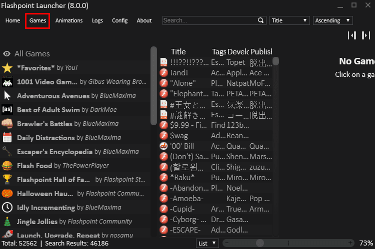Click the magnifying glass search icon
The image size is (375, 249).
tap(260, 20)
